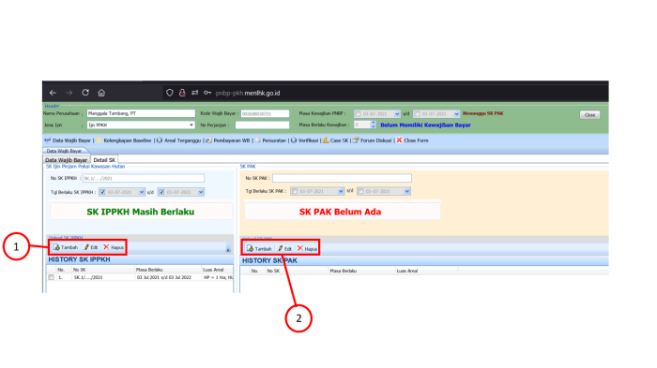This screenshot has width=657, height=368.
Task: Open the browser home page icon
Action: 101,93
